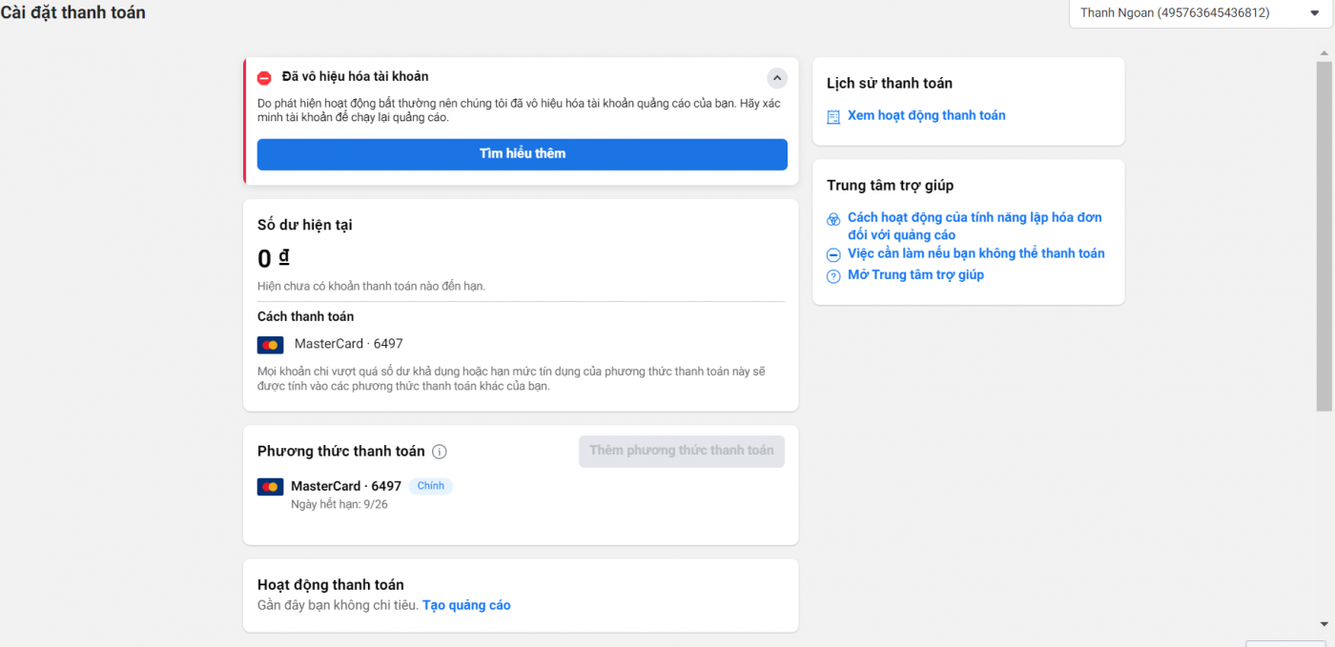
Task: Click the info icon next to Phương thức thanh toán
Action: coord(440,452)
